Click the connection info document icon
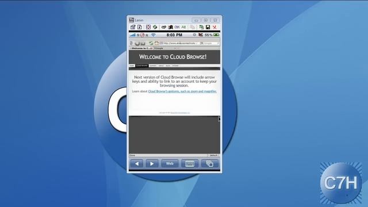The height and width of the screenshot is (207, 368). click(x=140, y=27)
